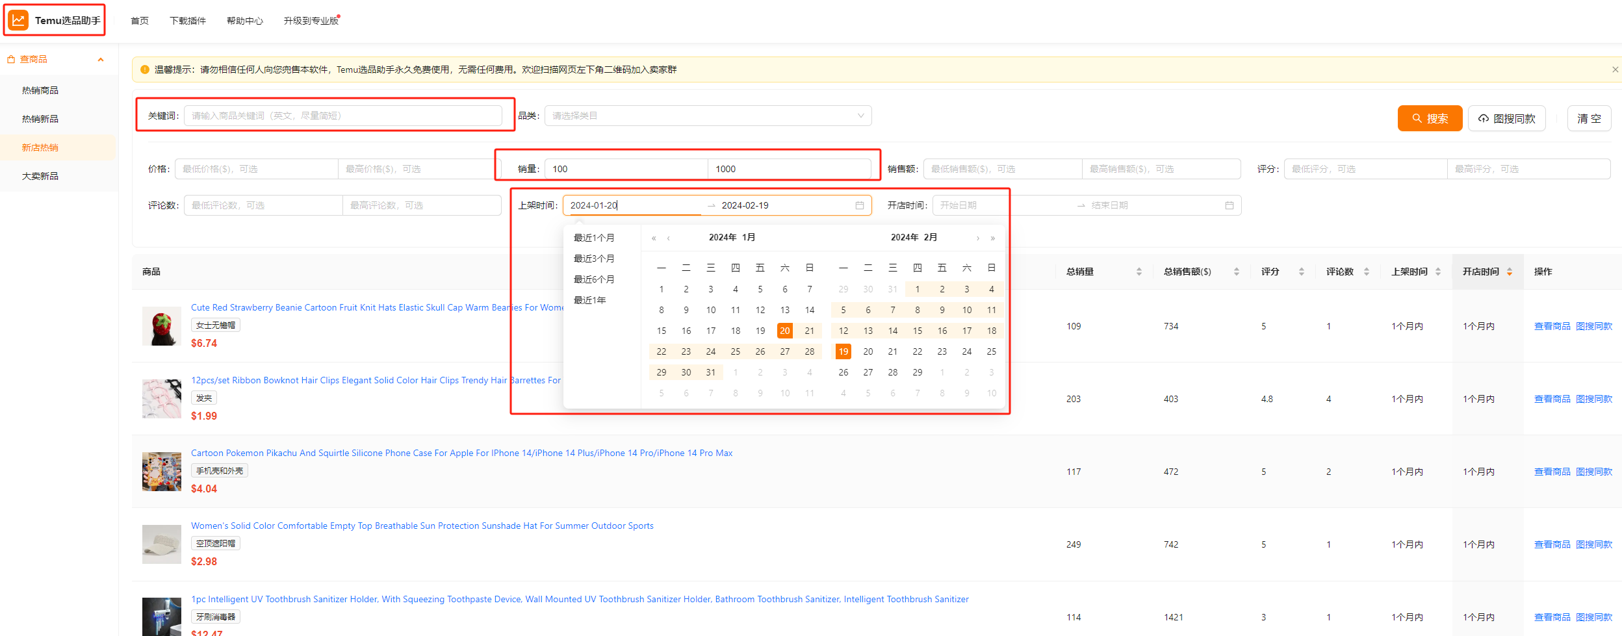Sort table by 上架时间 column

(x=1437, y=272)
